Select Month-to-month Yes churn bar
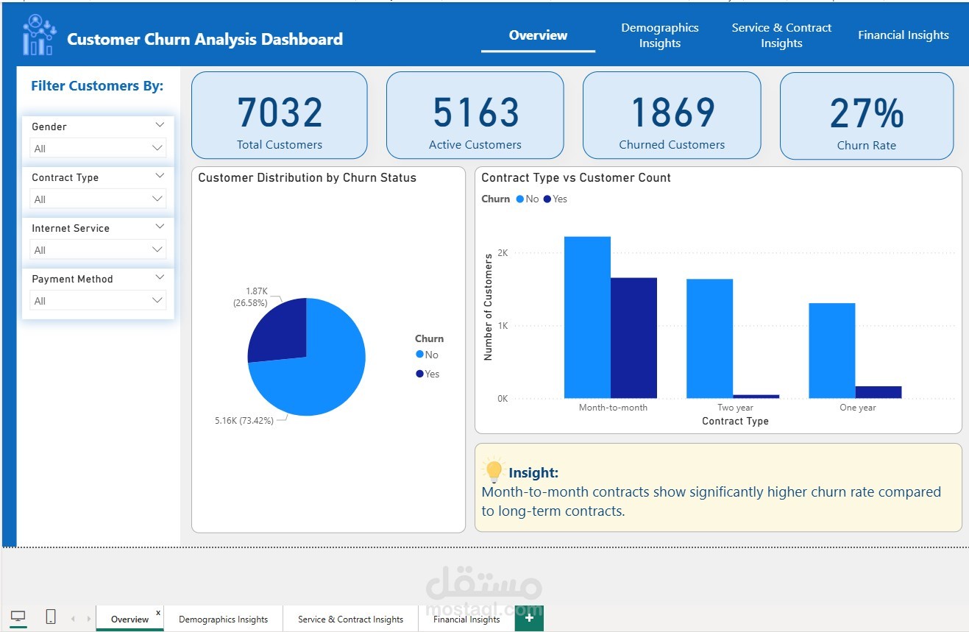969x632 pixels. (633, 338)
